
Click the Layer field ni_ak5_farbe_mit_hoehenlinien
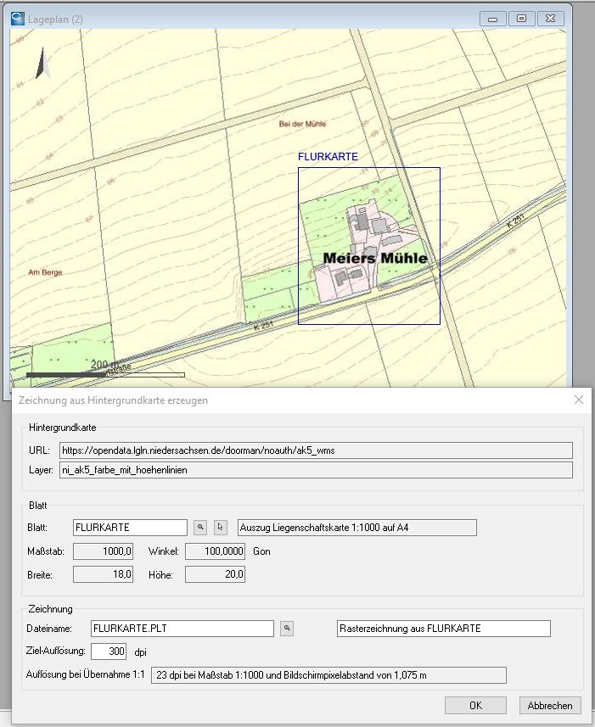[x=316, y=470]
